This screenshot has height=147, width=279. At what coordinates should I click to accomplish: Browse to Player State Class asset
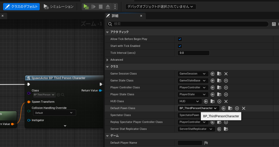pos(219,94)
